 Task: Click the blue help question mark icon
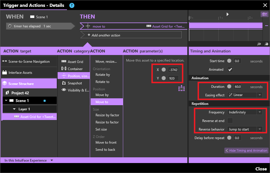[72, 5]
